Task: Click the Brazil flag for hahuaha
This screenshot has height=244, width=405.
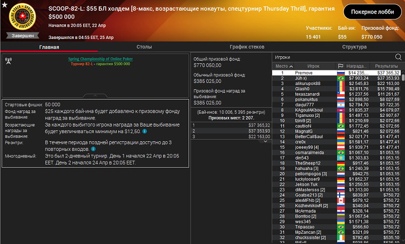Action: [x=341, y=168]
